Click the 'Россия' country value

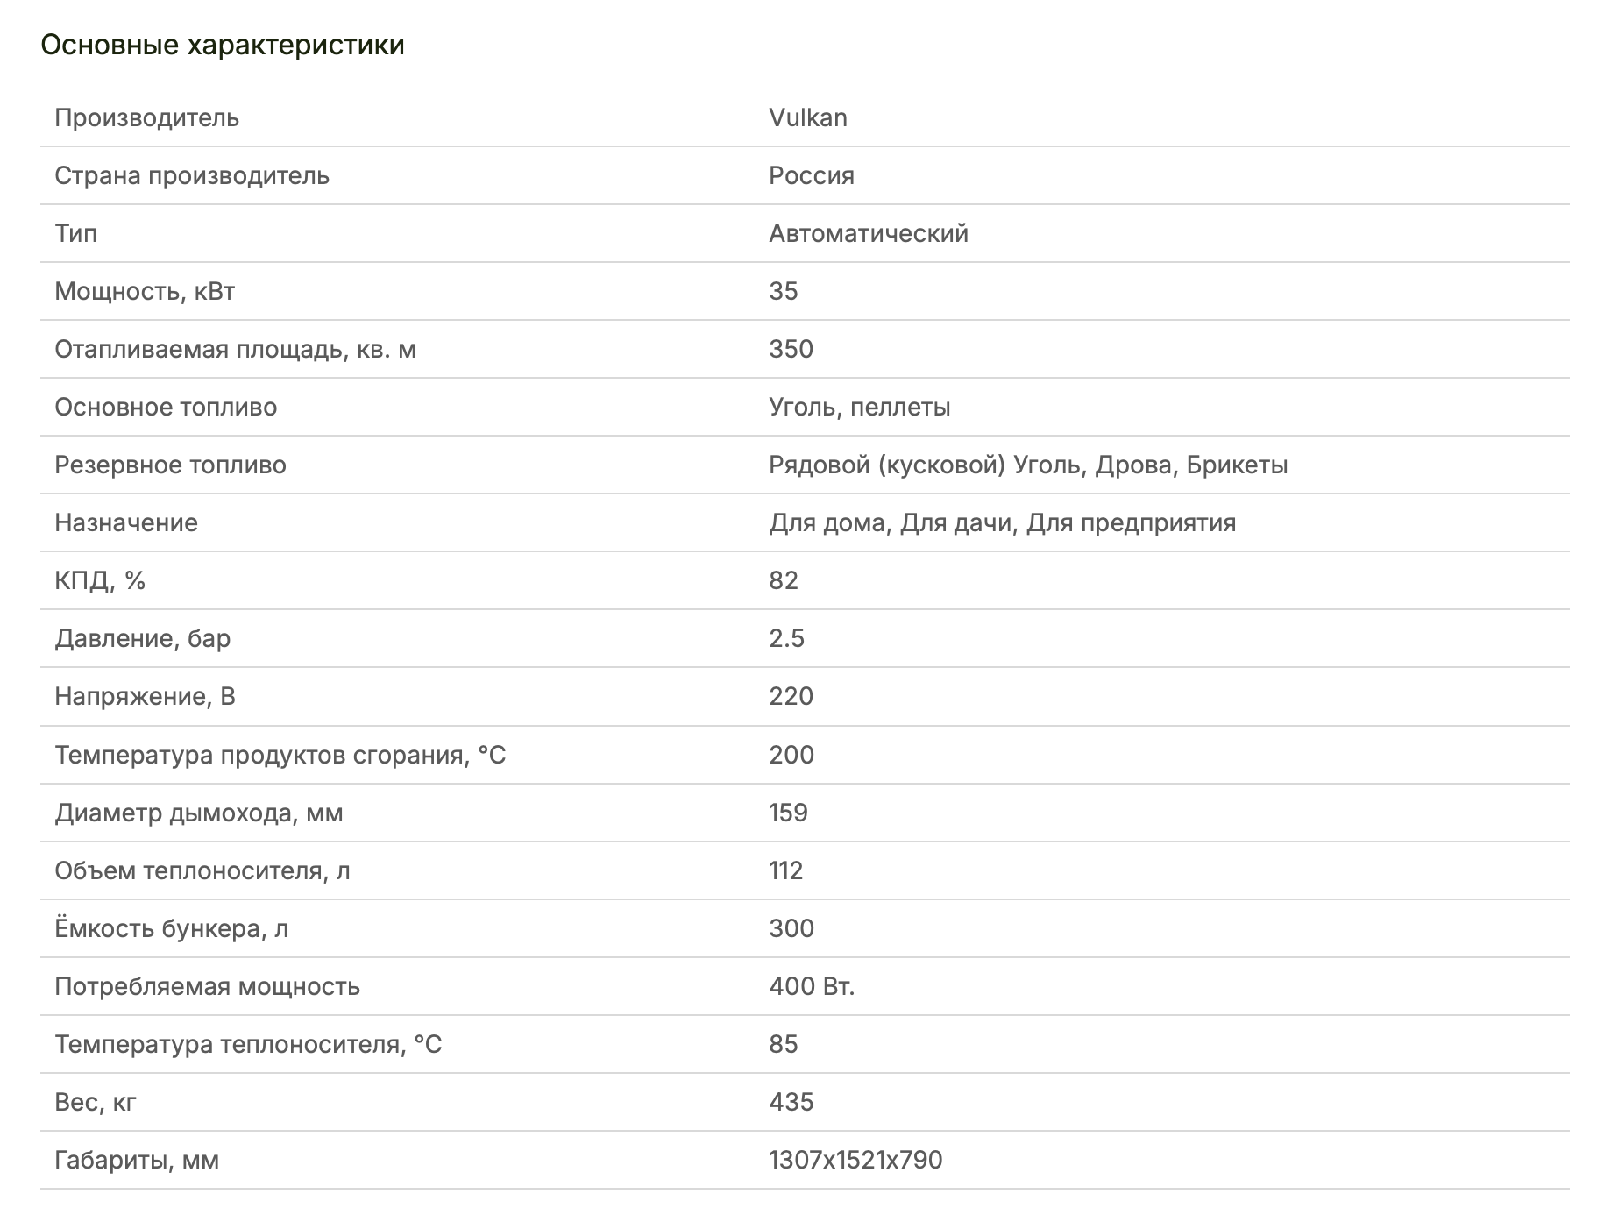(x=811, y=175)
